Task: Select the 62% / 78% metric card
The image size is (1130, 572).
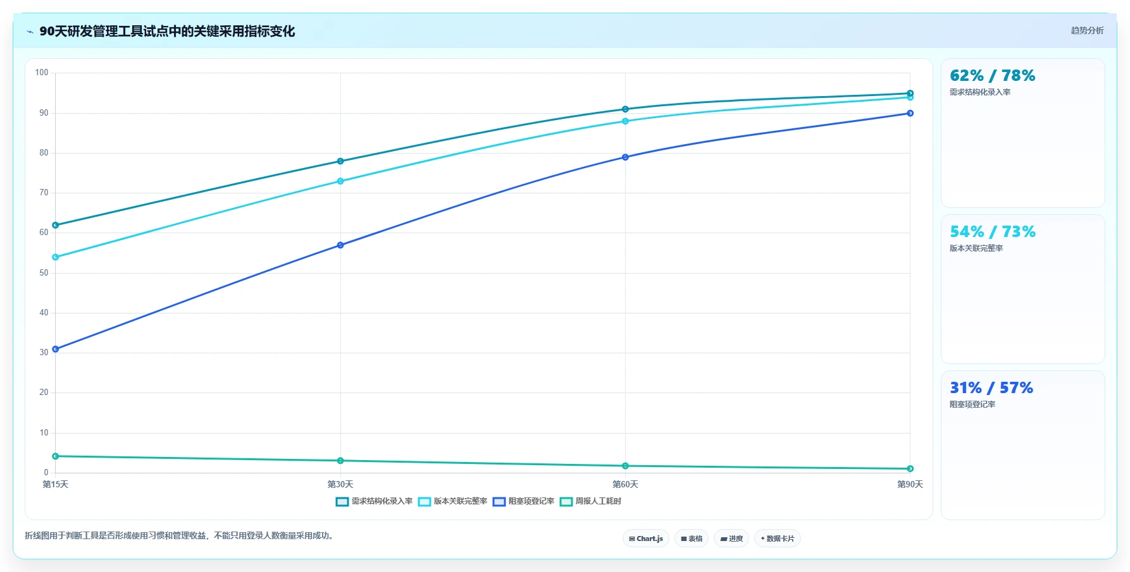Action: point(1023,133)
